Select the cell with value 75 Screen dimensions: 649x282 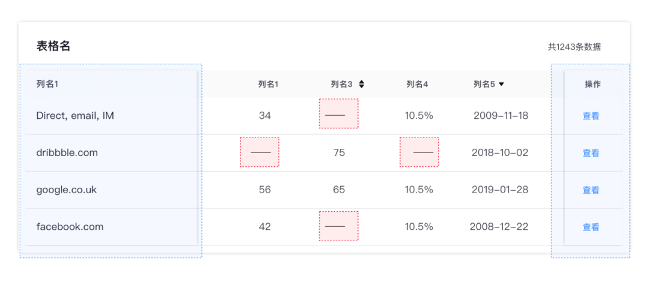click(x=339, y=152)
